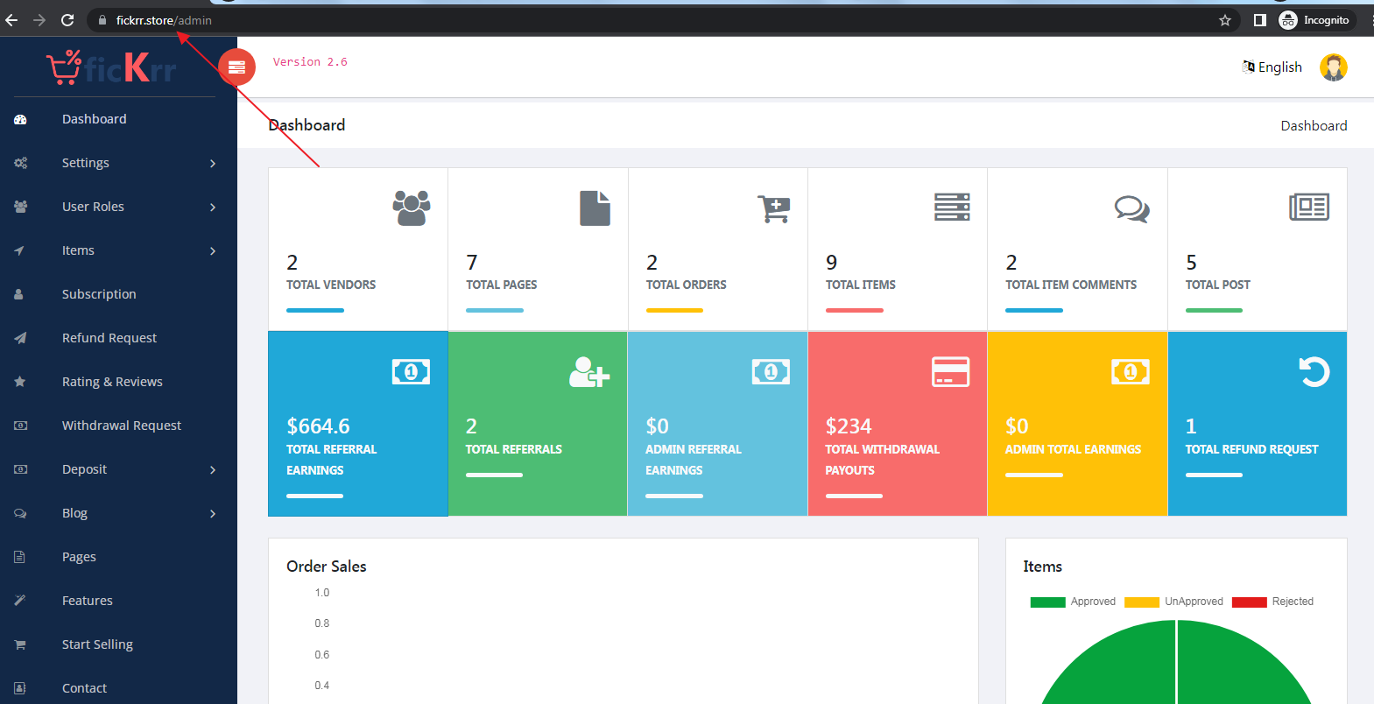Viewport: 1374px width, 704px height.
Task: Click the money icon on Total Referral Earnings
Action: click(411, 372)
